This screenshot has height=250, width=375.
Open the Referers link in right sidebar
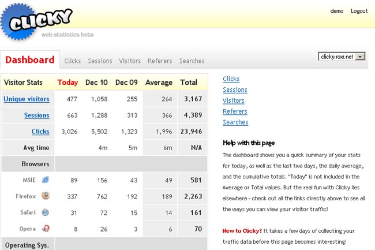pyautogui.click(x=235, y=111)
